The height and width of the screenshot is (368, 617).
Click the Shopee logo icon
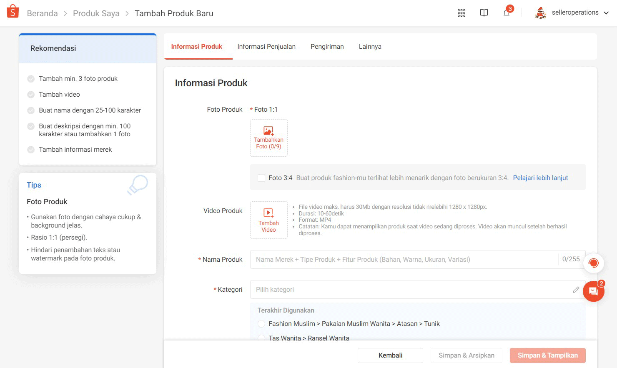(x=13, y=12)
